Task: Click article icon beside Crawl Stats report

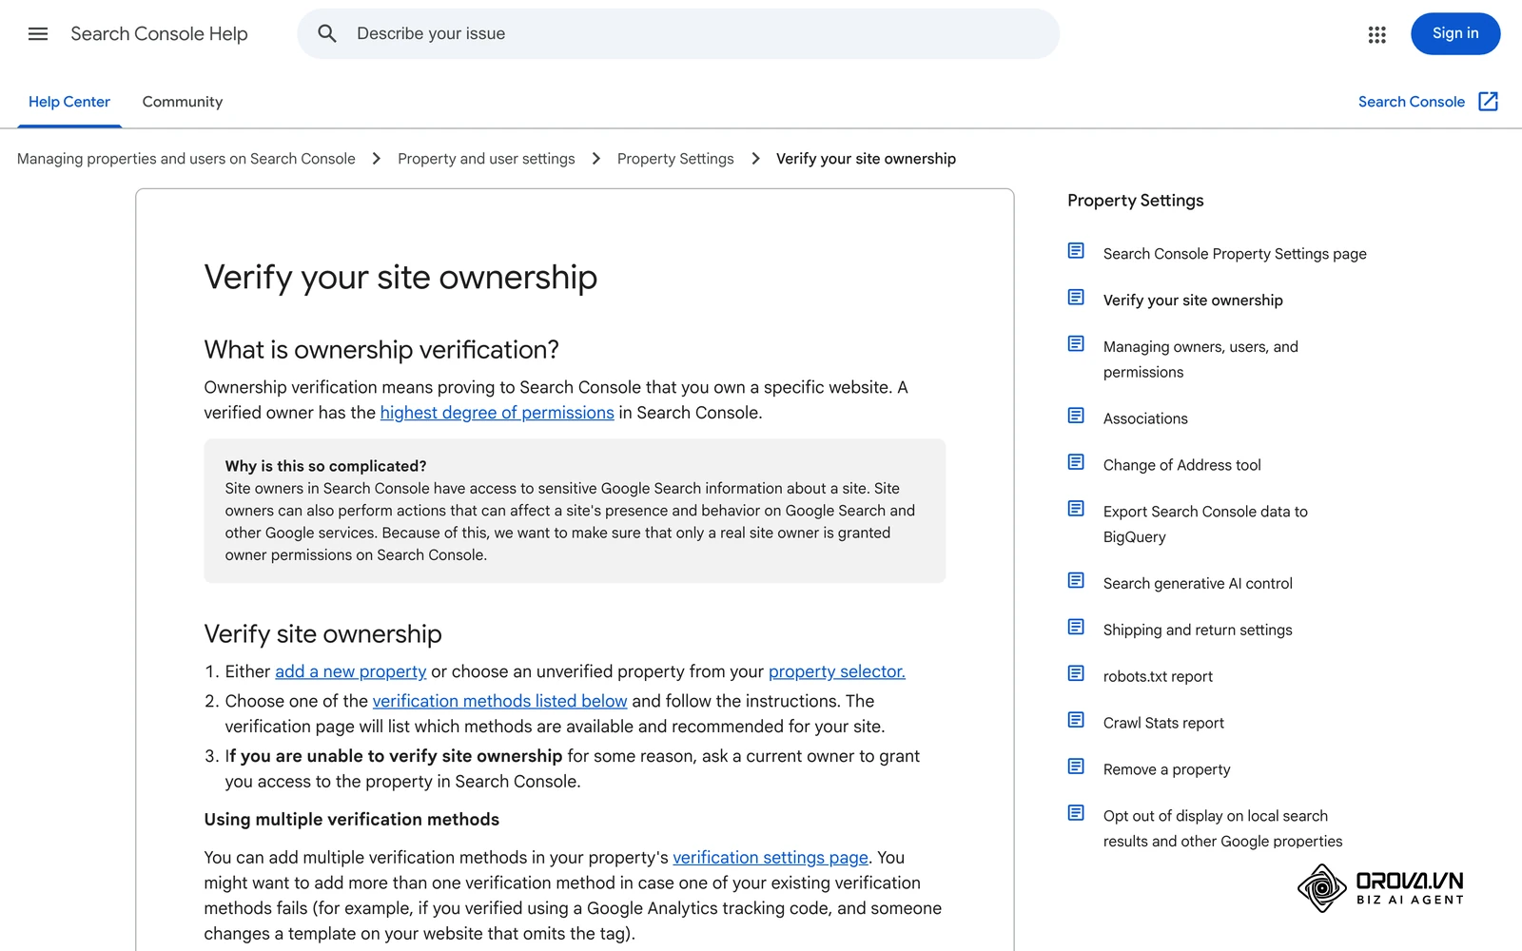Action: click(x=1076, y=720)
